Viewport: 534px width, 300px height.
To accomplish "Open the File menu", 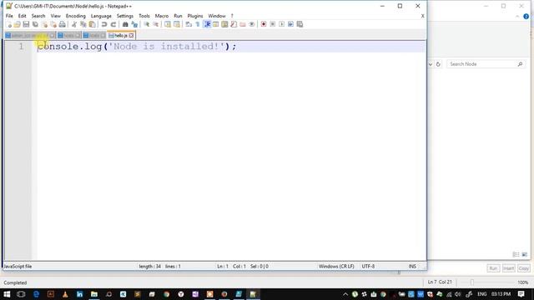I will [9, 16].
